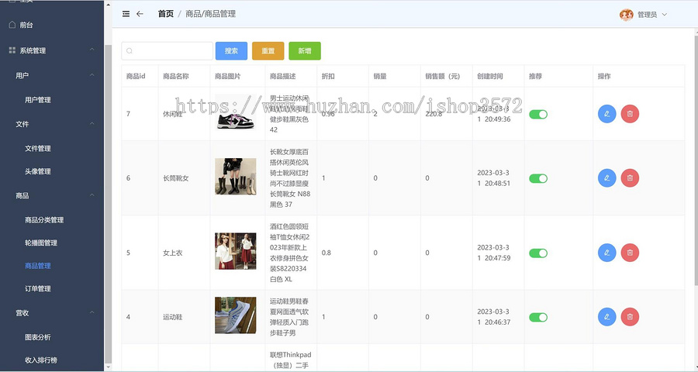Click inside the product search field
Screen dimensions: 698x372
[x=168, y=50]
